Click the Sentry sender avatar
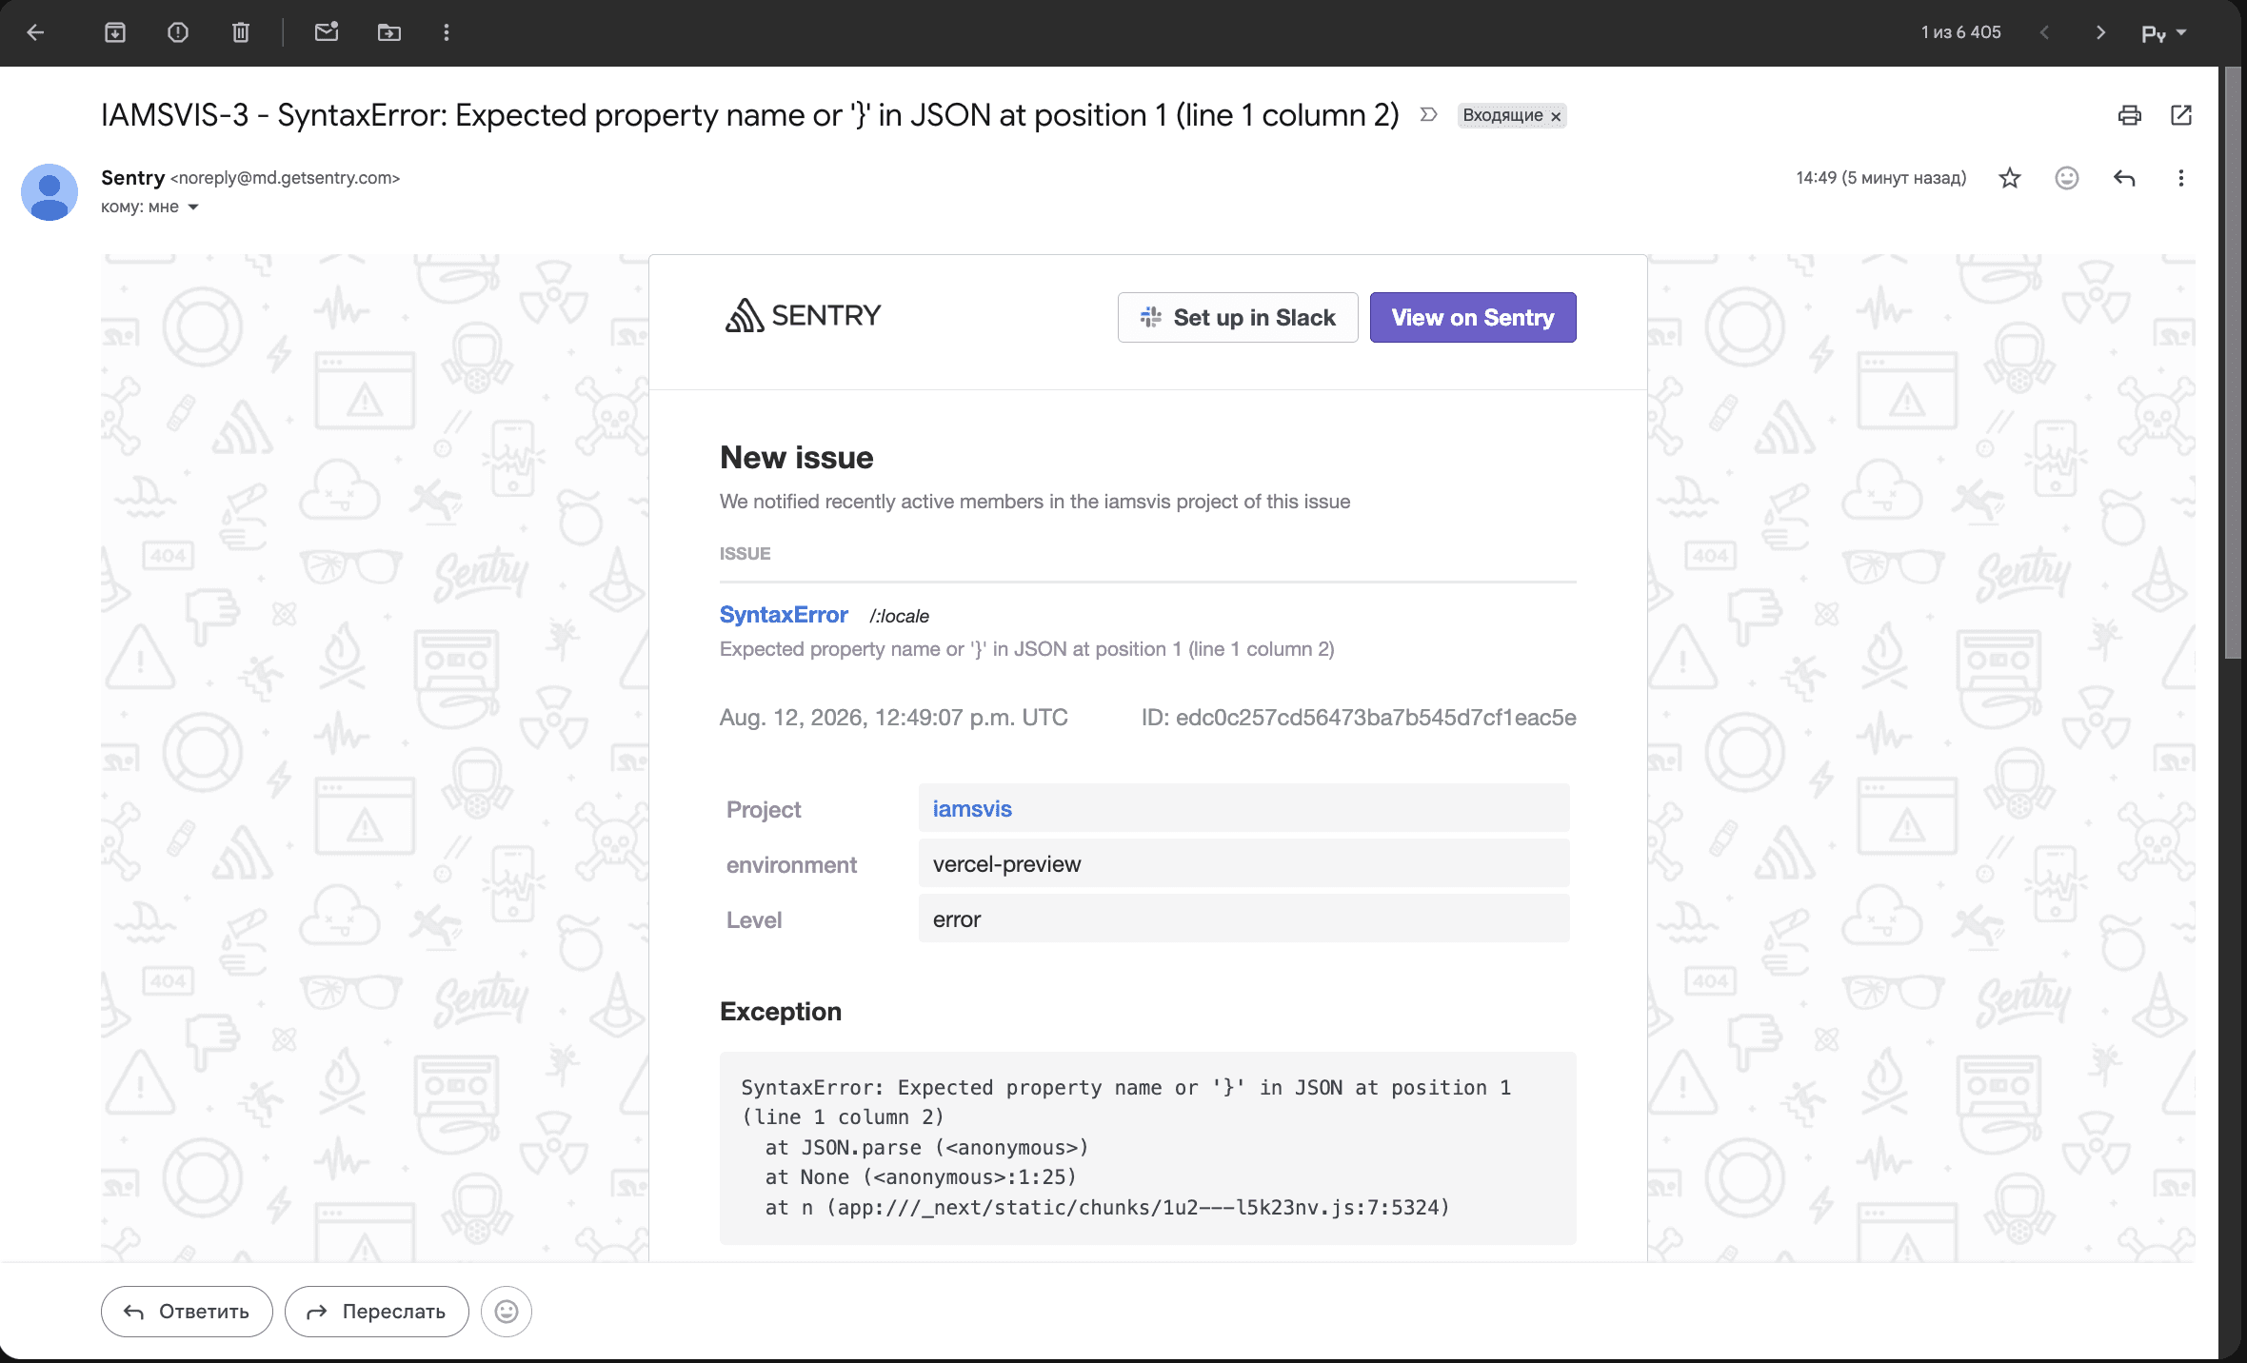Image resolution: width=2247 pixels, height=1363 pixels. [x=50, y=191]
